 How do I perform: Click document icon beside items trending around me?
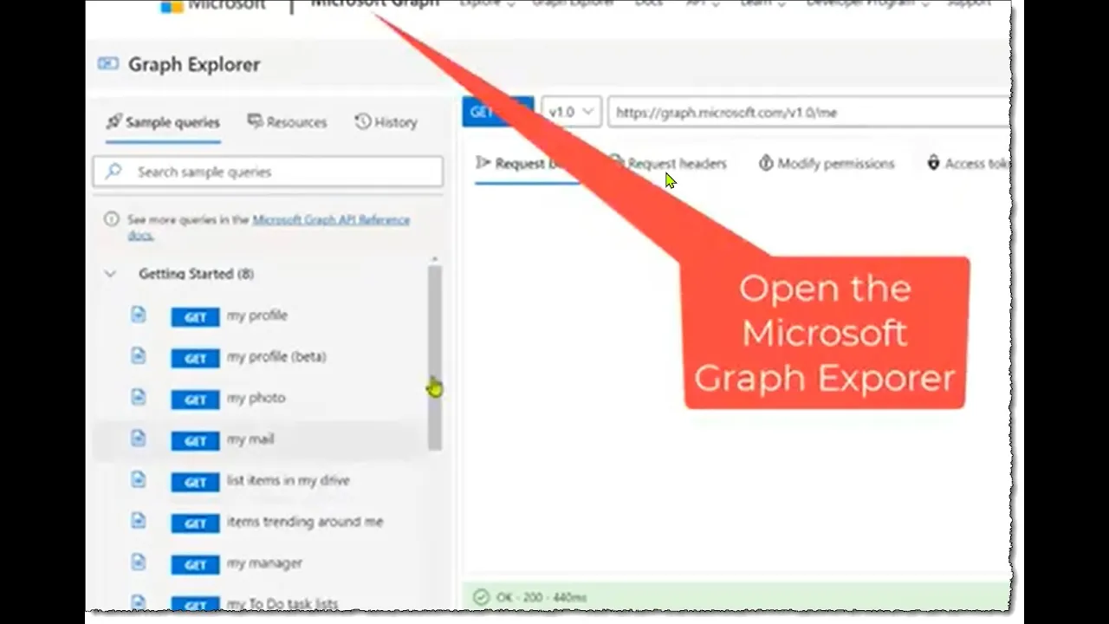click(x=139, y=521)
